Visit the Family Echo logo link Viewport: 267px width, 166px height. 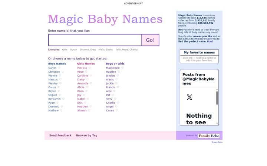tap(209, 136)
